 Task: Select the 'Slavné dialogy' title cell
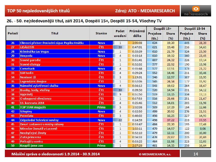(x=55, y=64)
